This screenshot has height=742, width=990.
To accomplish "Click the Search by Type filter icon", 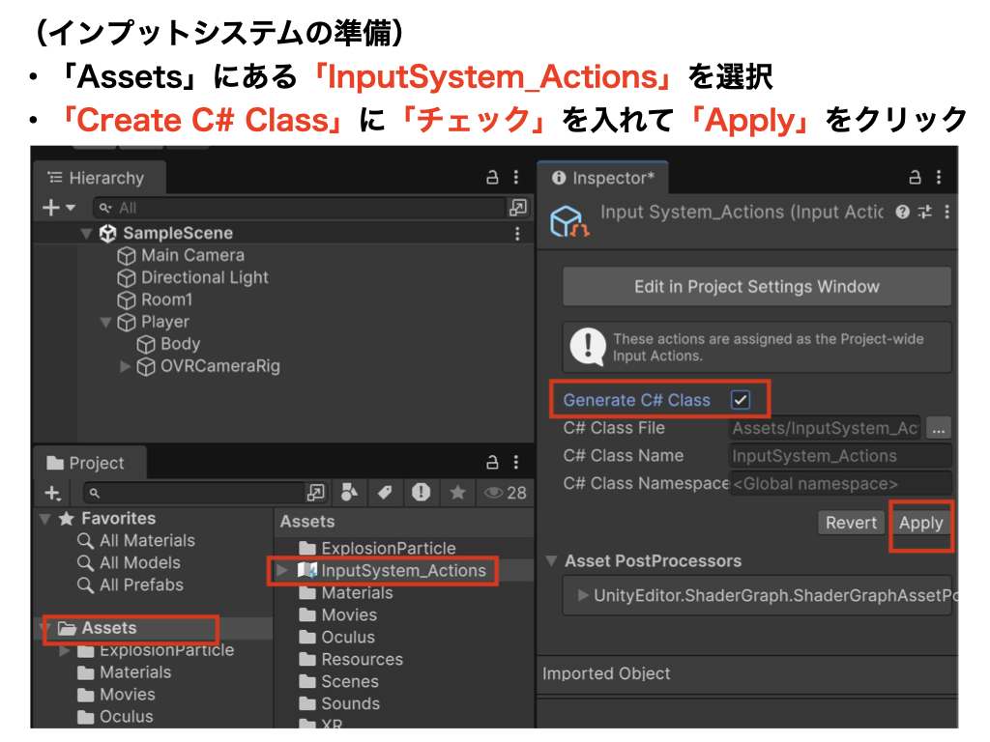I will 351,493.
